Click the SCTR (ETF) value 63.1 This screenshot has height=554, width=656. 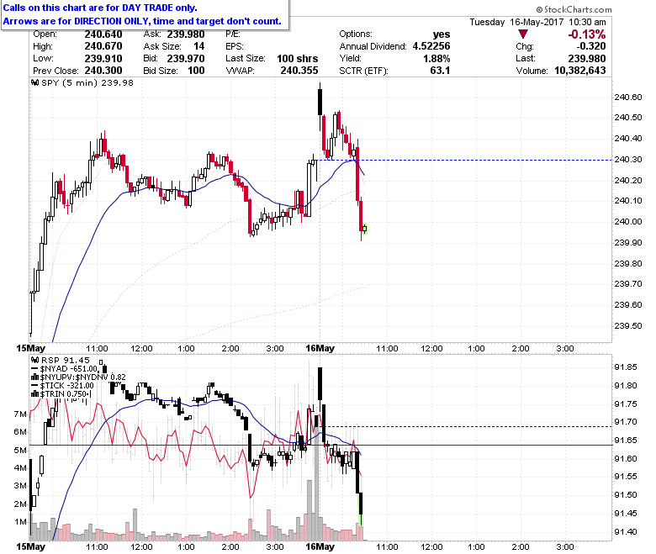(440, 71)
